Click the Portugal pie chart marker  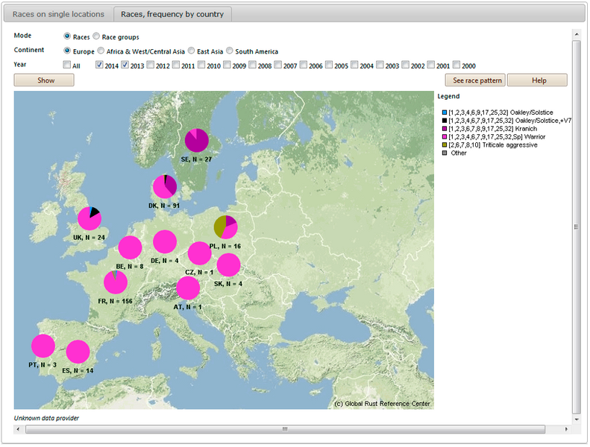point(43,346)
